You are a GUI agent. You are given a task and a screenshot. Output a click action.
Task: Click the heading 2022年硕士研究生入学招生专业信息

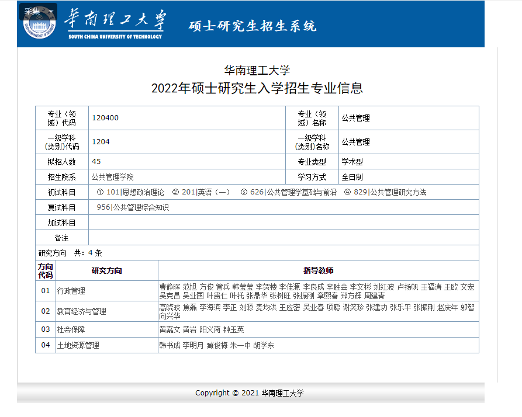257,88
